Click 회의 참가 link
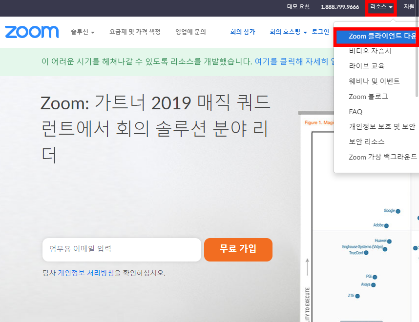419x322 pixels. pos(243,32)
